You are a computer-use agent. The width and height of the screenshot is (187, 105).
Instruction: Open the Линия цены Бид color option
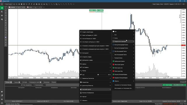(x=123, y=71)
